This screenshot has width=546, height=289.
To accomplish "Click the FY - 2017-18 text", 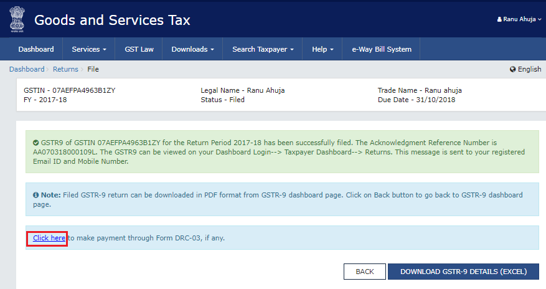I will click(x=45, y=100).
